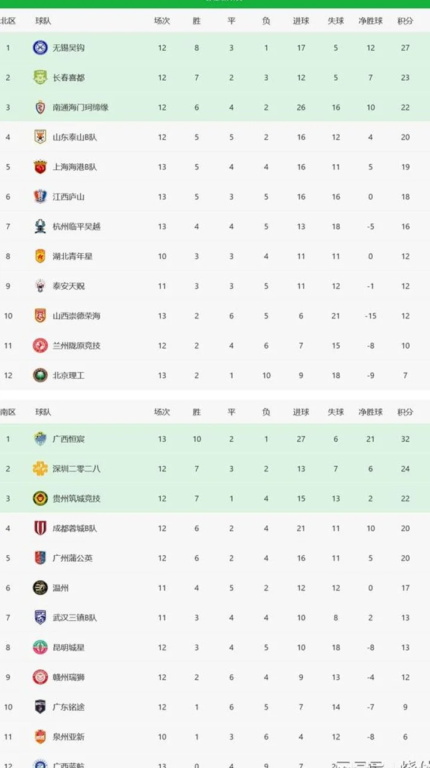The image size is (430, 768).
Task: Click the 北区 header label
Action: pos(8,21)
